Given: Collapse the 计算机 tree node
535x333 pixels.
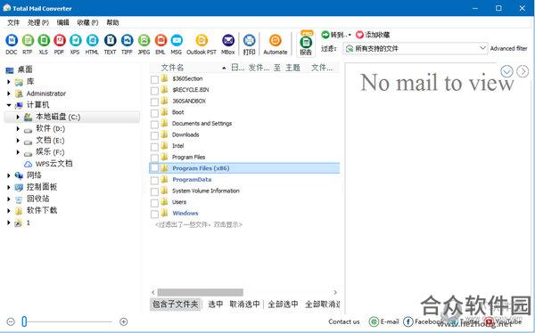Looking at the screenshot, I should tap(9, 105).
